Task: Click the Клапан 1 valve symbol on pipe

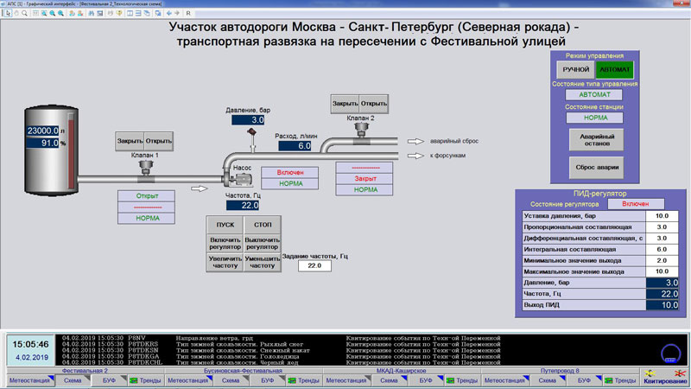Action: coord(146,170)
